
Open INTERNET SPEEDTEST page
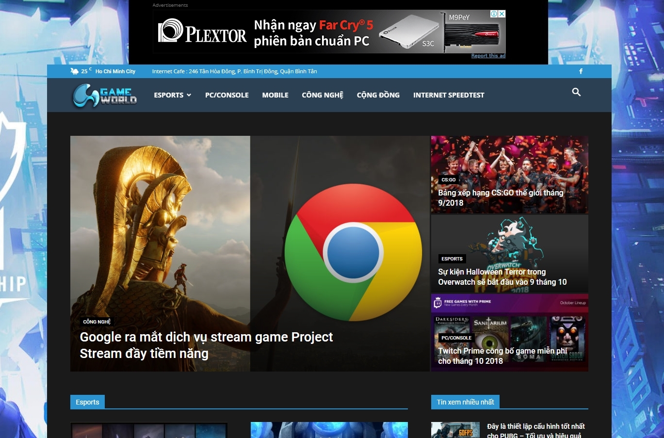pos(449,95)
